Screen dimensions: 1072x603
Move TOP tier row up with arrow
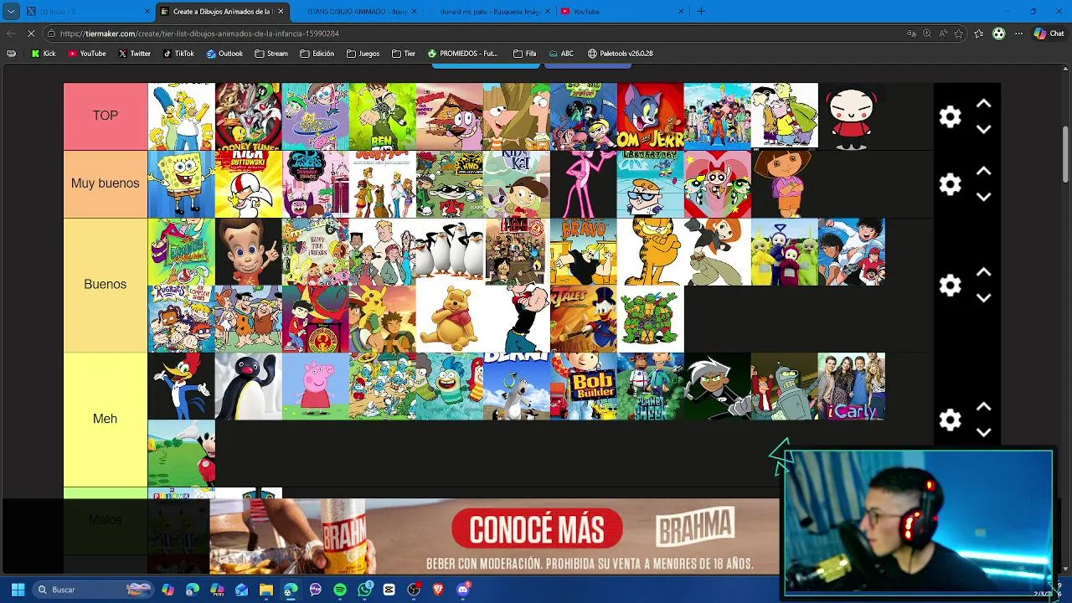coord(984,104)
